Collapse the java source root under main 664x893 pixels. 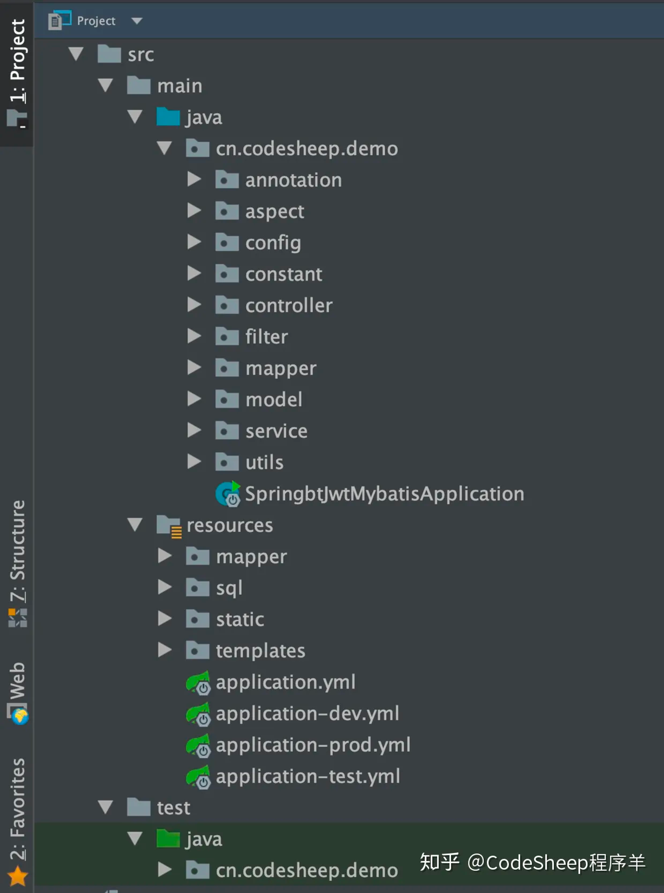coord(135,117)
